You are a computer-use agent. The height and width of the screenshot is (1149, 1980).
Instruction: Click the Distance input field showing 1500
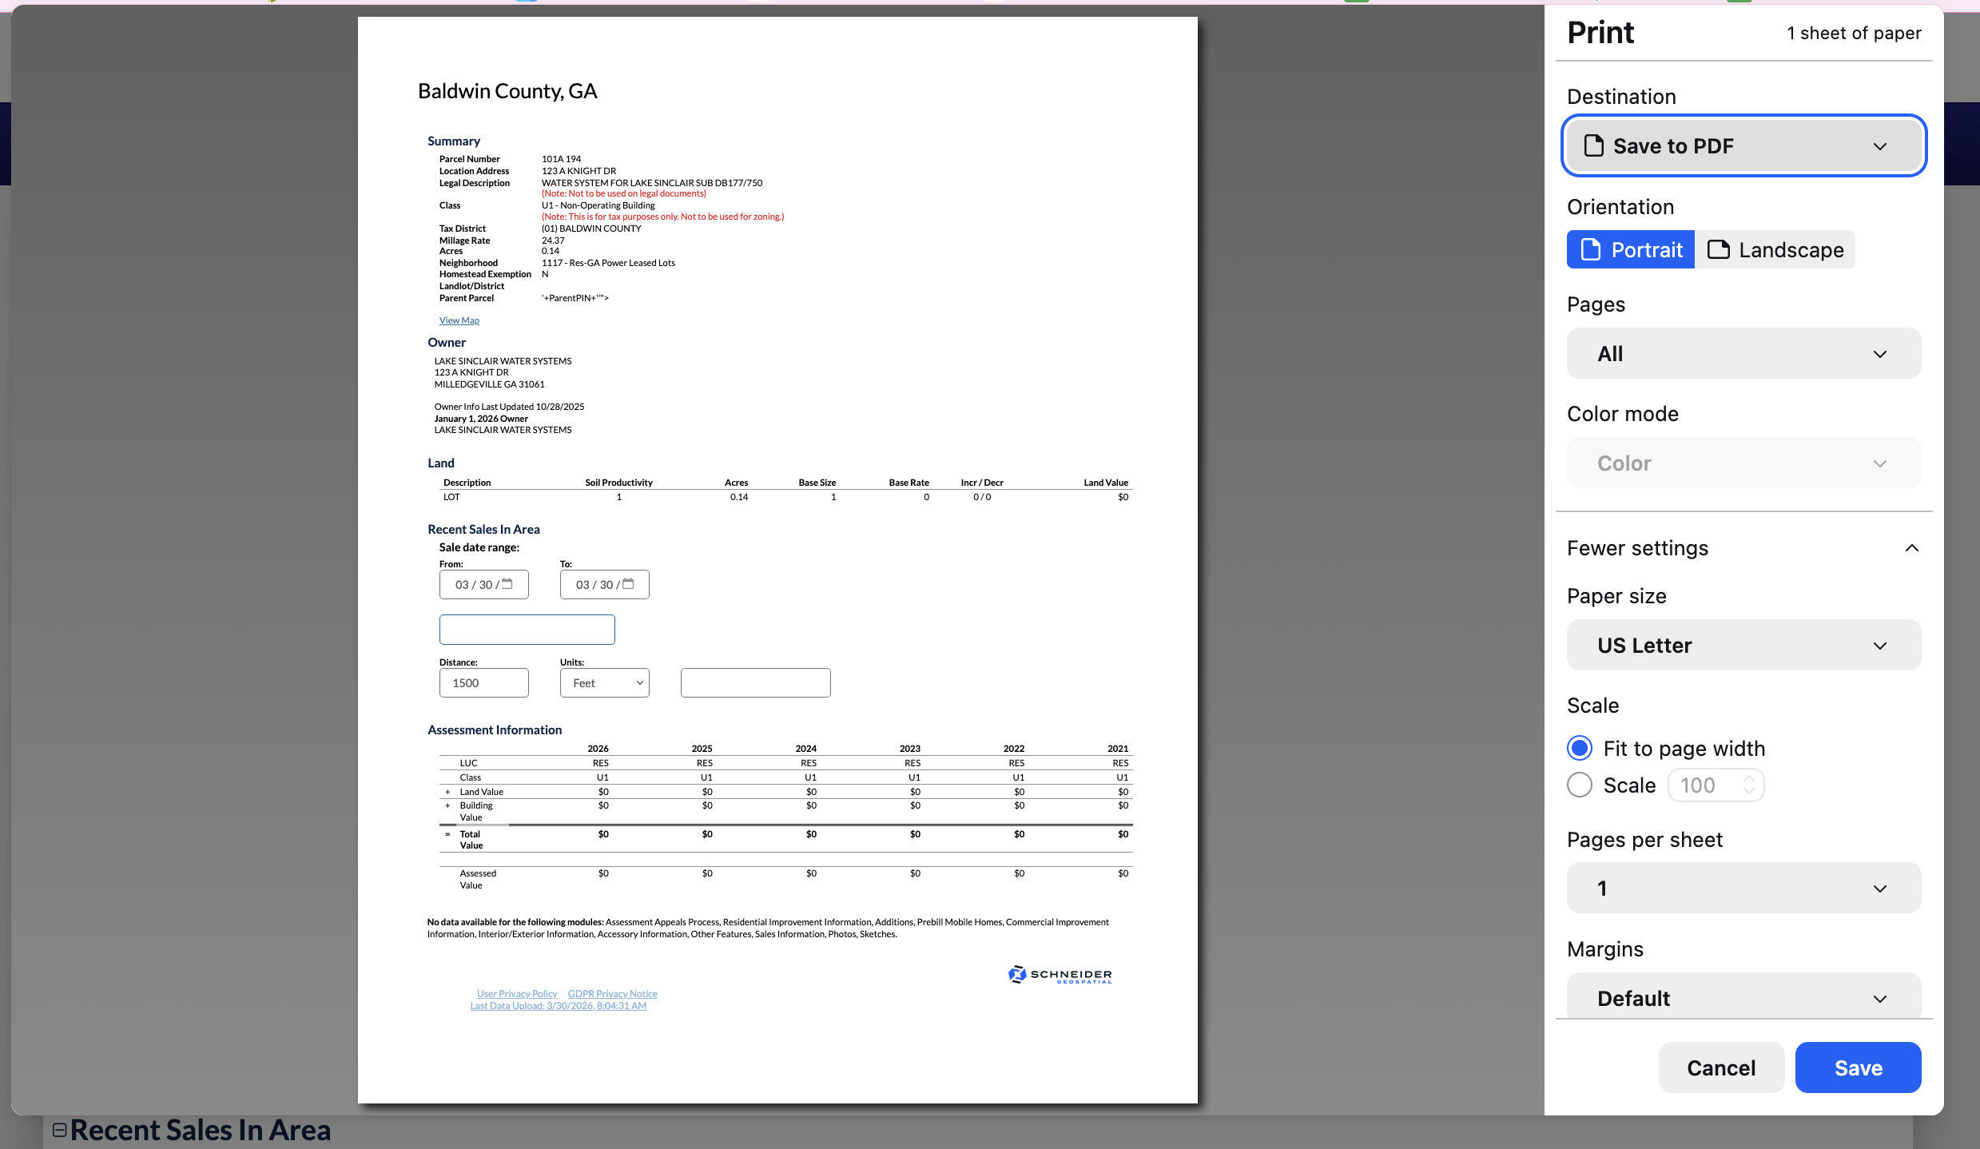(483, 683)
